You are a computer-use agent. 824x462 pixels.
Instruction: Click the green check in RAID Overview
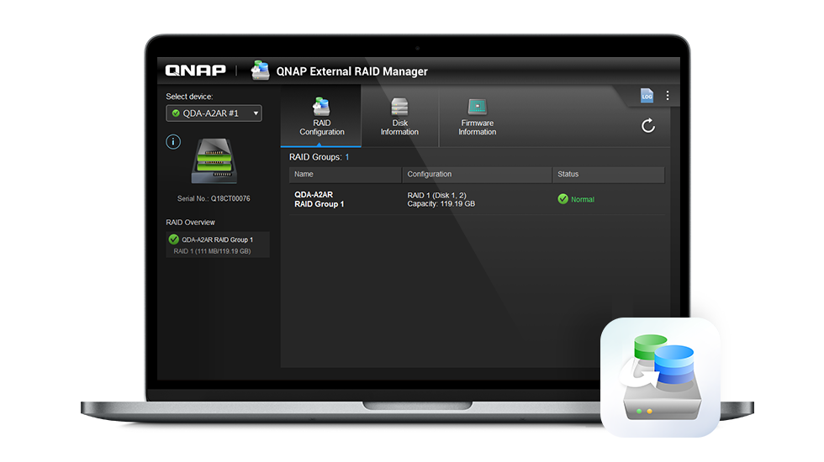[173, 239]
